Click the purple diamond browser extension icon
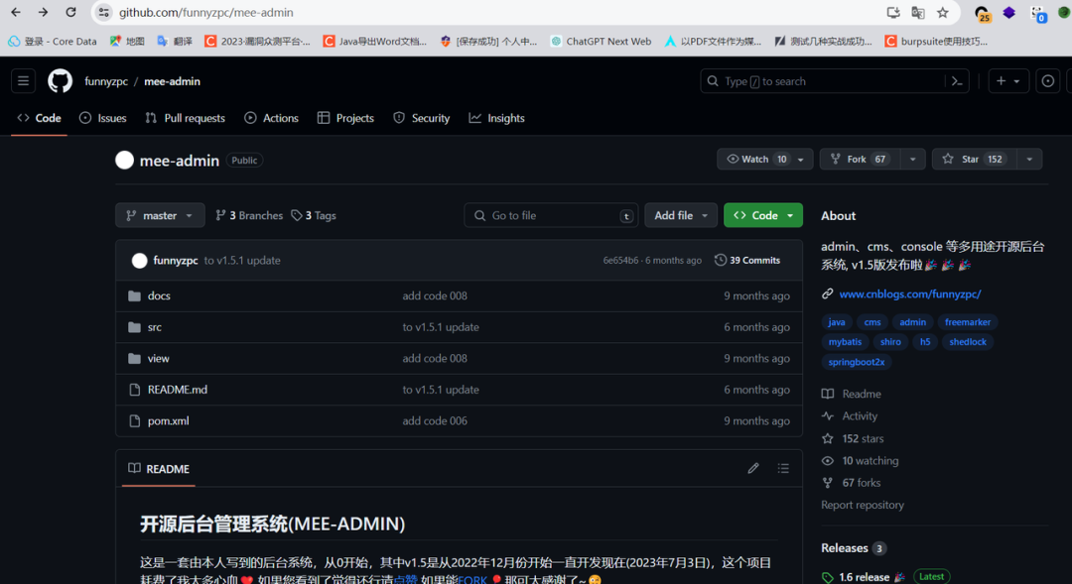 (1009, 12)
